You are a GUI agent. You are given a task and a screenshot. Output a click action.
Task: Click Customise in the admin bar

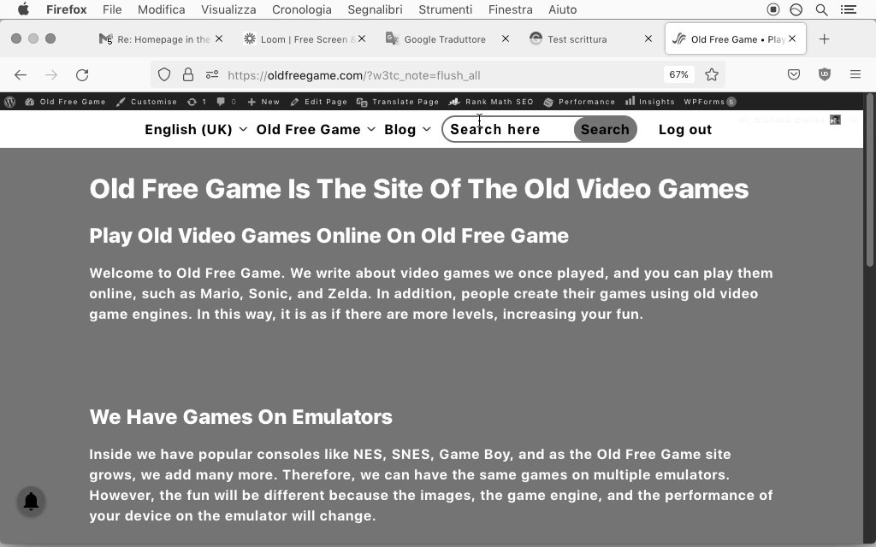[x=146, y=102]
